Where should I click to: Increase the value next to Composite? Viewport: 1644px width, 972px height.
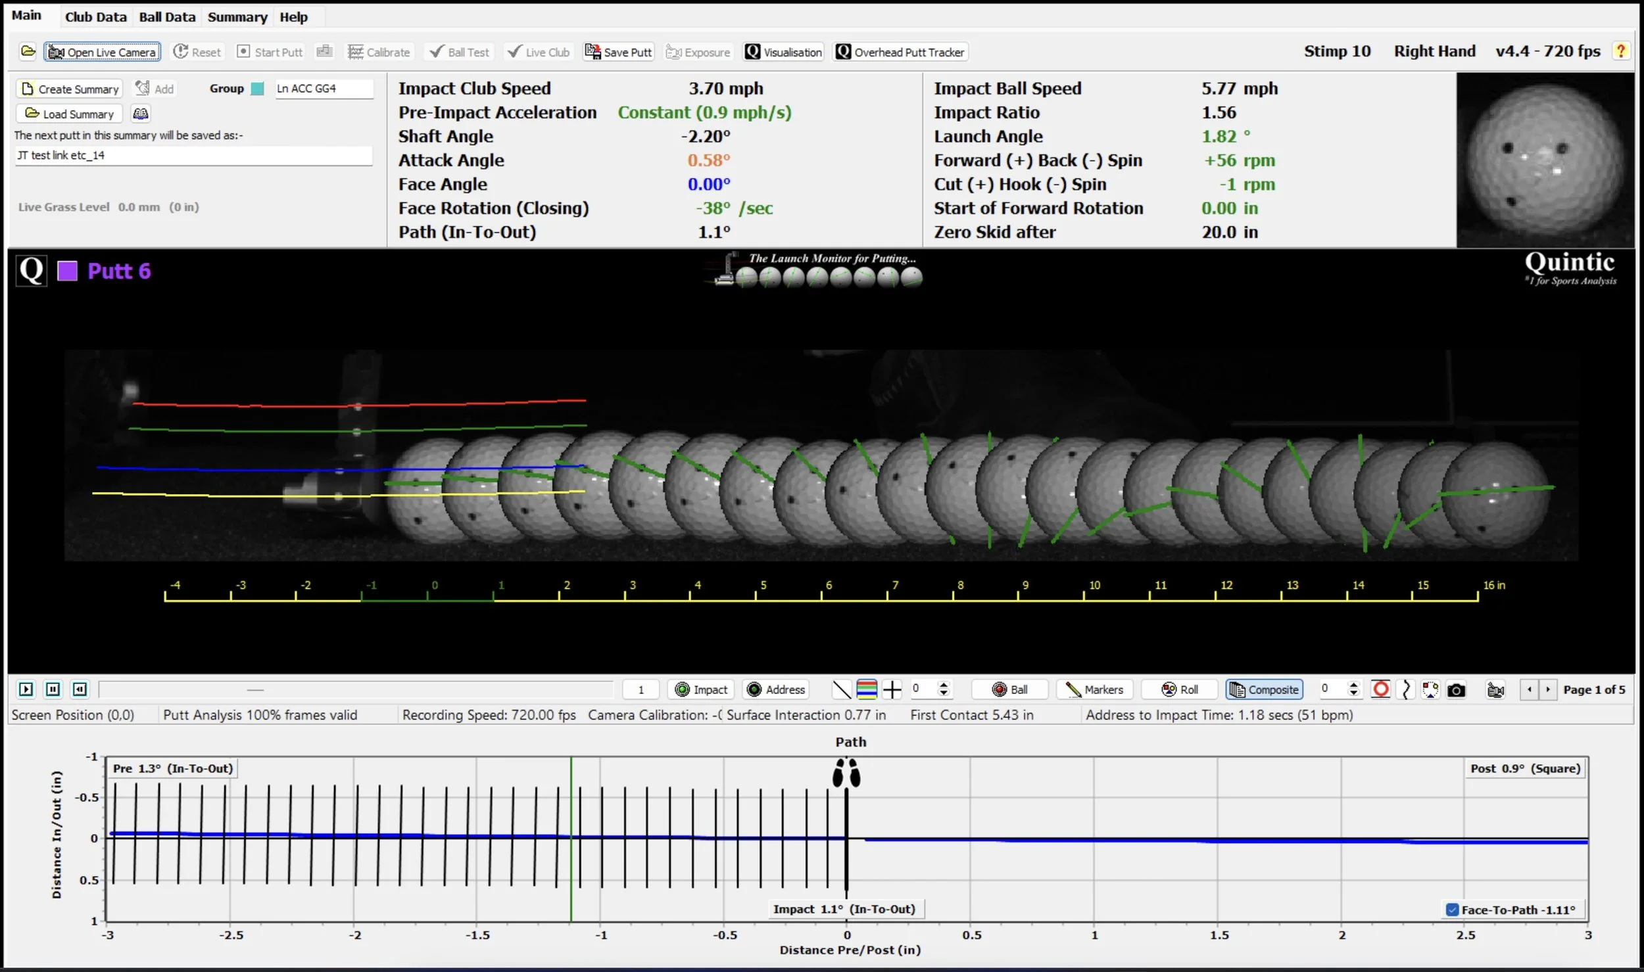coord(1353,685)
